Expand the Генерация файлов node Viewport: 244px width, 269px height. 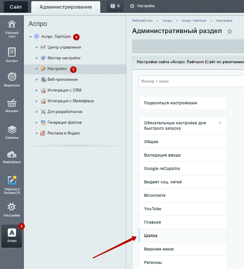[37, 123]
